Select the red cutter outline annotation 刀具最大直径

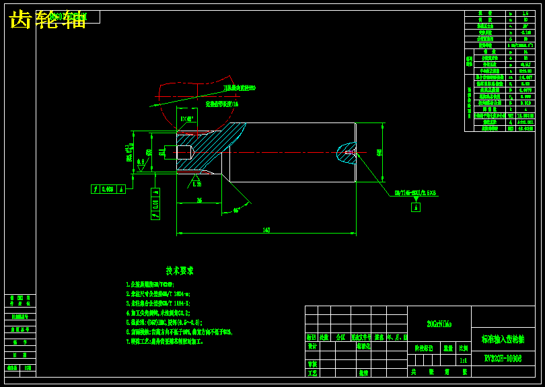tap(239, 88)
